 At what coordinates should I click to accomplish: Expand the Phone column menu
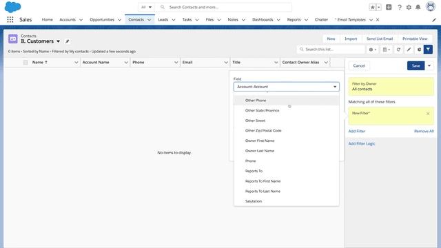pyautogui.click(x=176, y=63)
